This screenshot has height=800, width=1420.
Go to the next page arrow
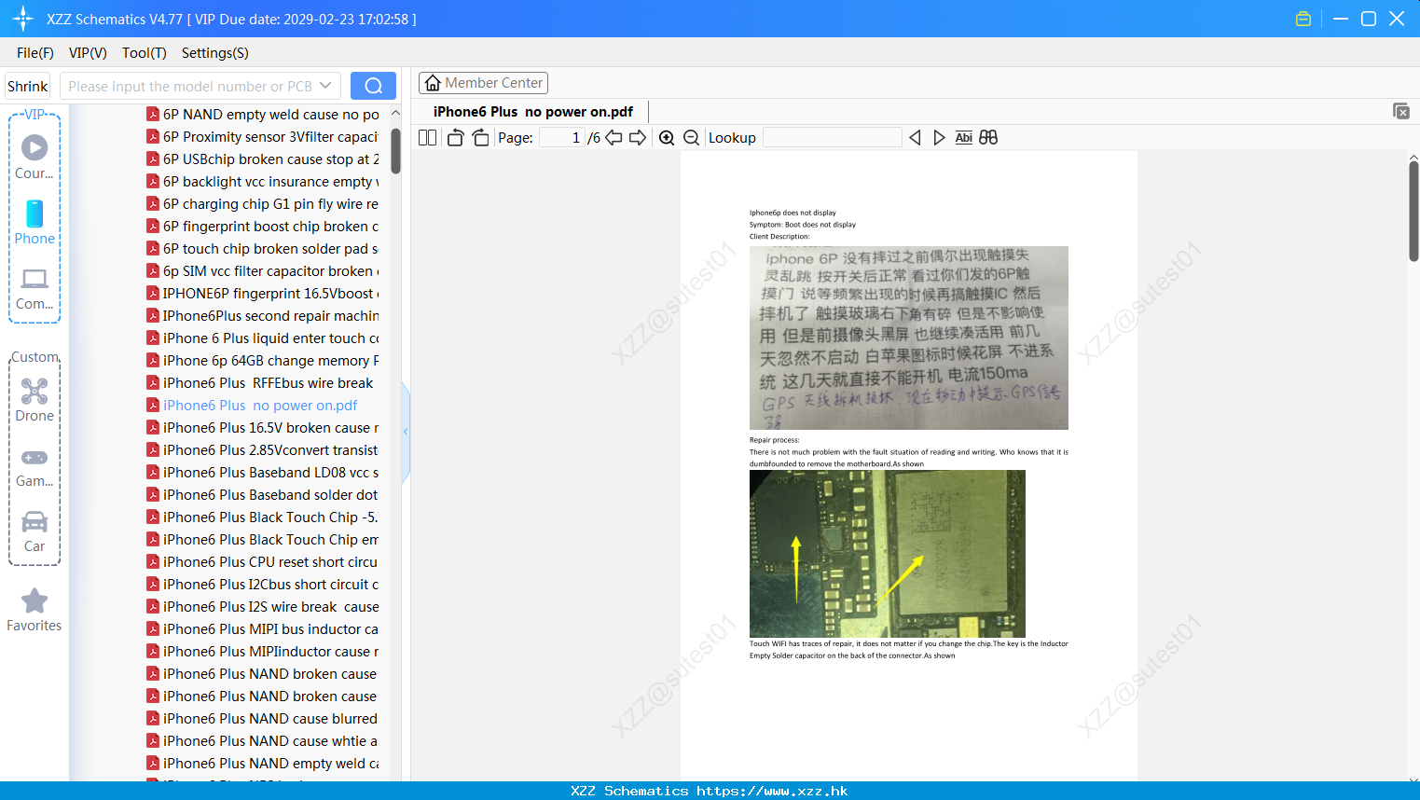[x=638, y=138]
